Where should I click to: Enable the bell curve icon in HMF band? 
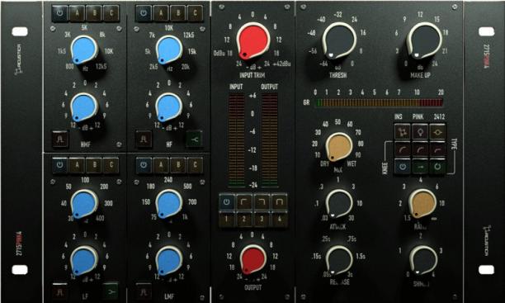[60, 139]
